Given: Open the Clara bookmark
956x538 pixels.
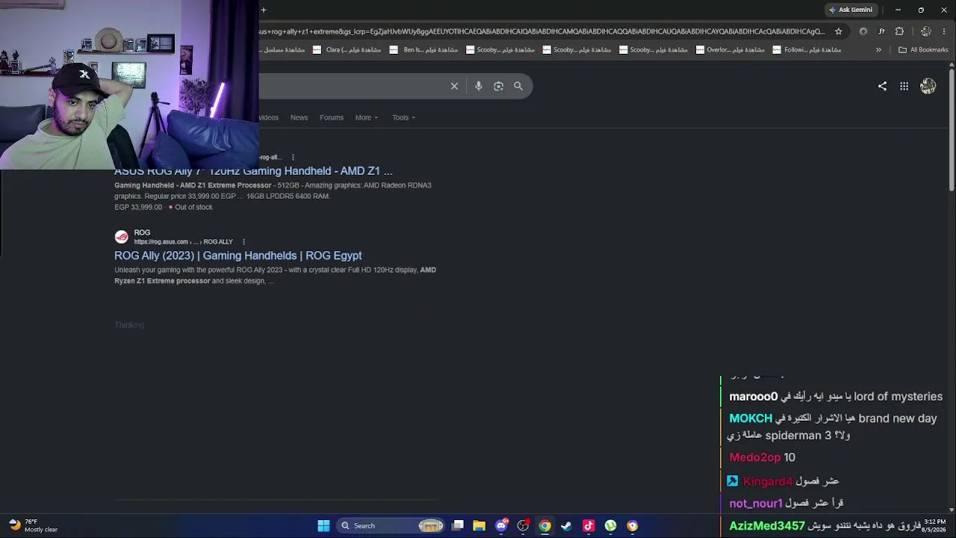Looking at the screenshot, I should coord(347,50).
